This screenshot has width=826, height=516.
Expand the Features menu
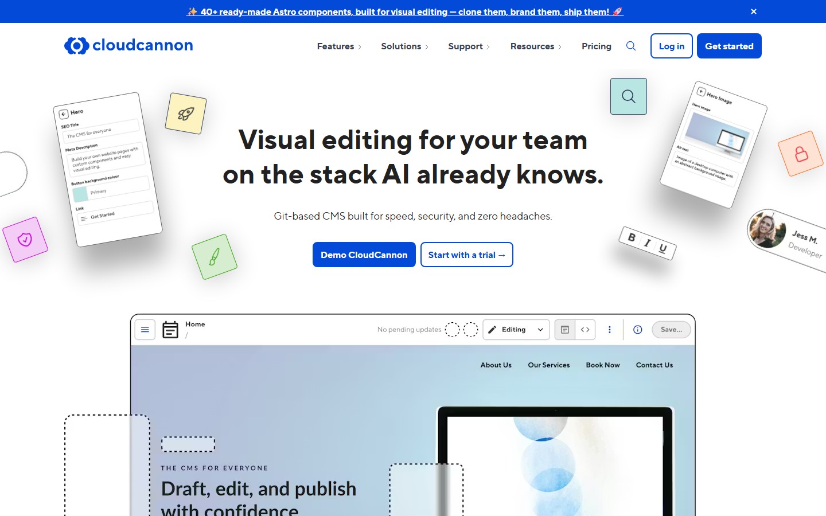tap(339, 46)
